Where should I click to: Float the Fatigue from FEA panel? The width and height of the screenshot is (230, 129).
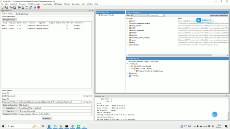[x=90, y=11]
